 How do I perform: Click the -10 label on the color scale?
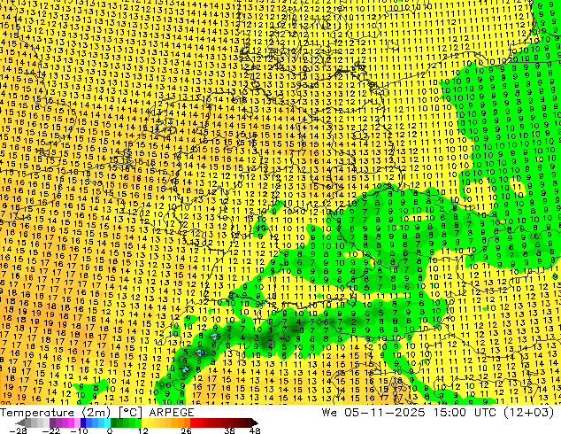tap(80, 430)
